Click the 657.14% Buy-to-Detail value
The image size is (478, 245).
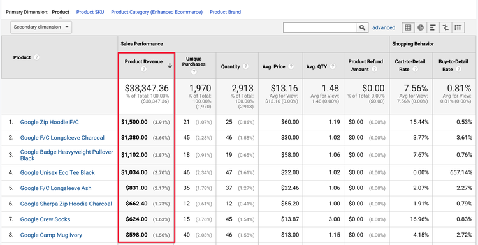(461, 172)
